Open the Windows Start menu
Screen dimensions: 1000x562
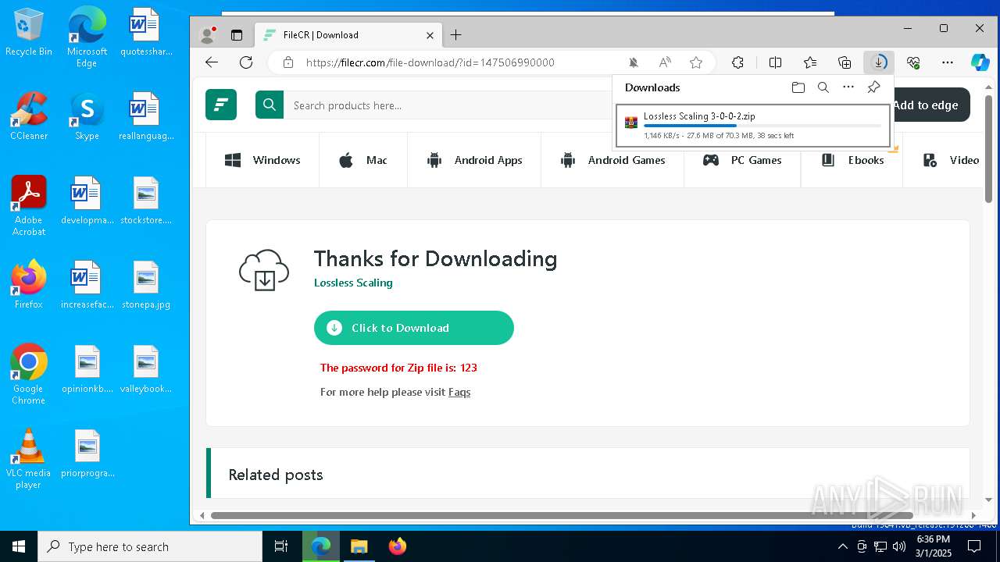pyautogui.click(x=19, y=546)
